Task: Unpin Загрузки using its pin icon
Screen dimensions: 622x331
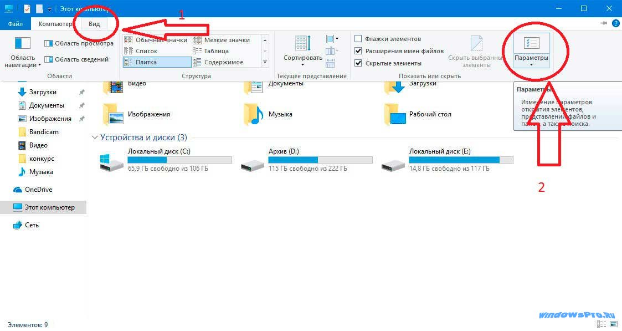Action: click(x=82, y=92)
